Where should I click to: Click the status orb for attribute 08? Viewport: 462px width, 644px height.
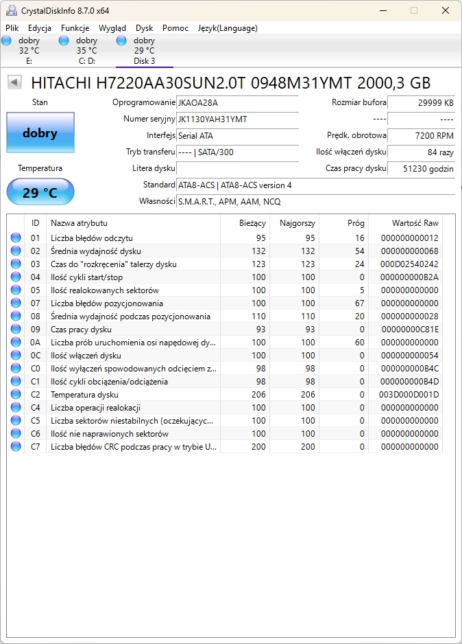tap(16, 317)
